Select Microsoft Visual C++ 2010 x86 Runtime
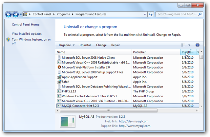The width and height of the screenshot is (210, 137). [x=127, y=101]
